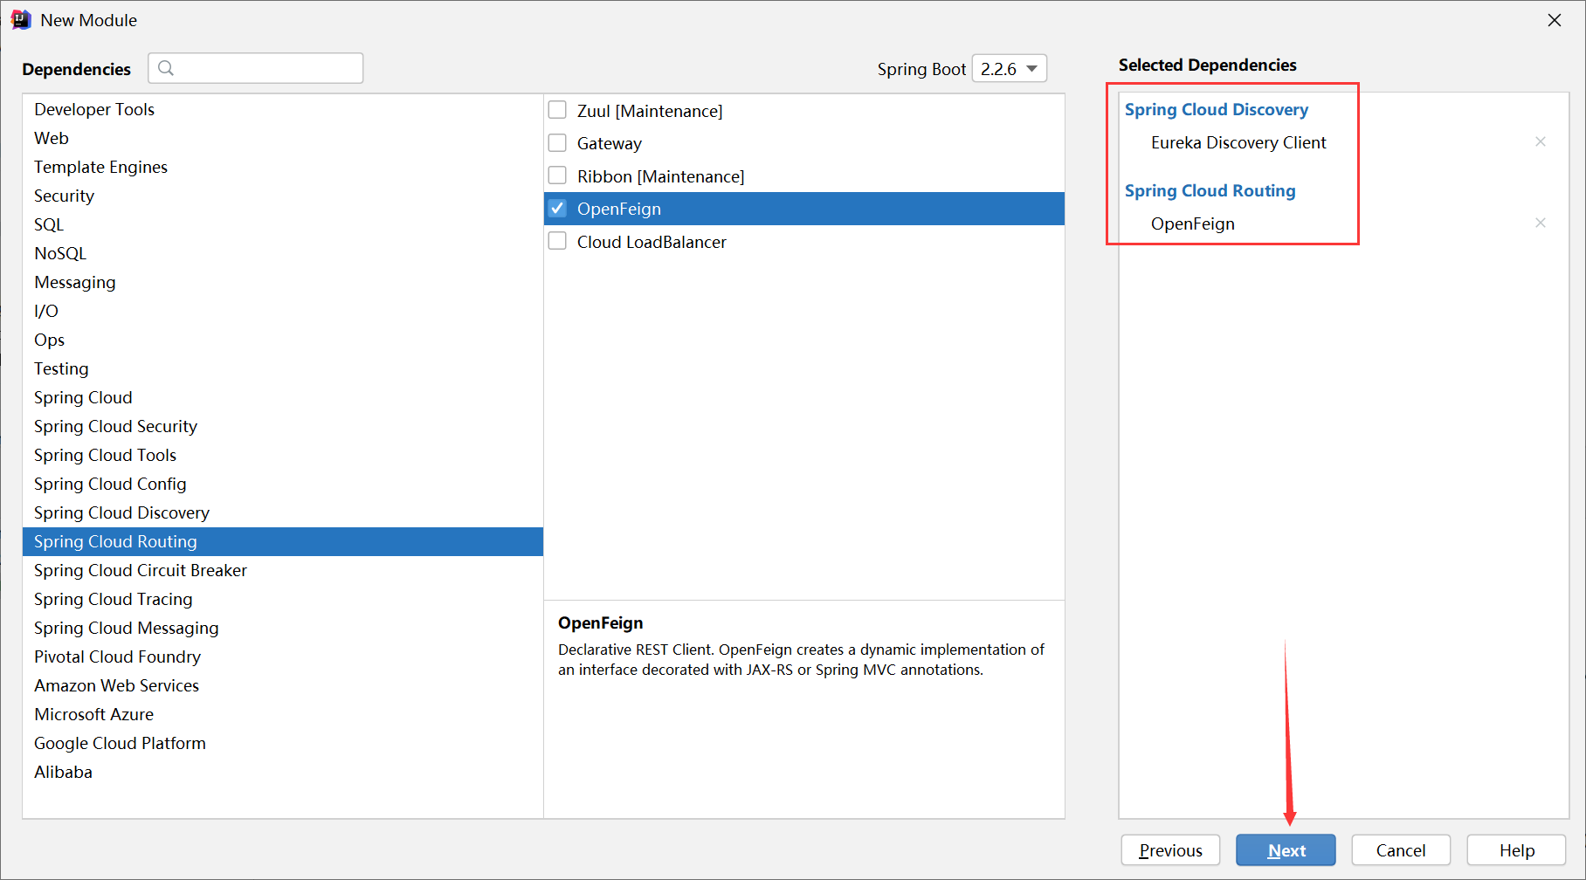1586x880 pixels.
Task: Open Spring Cloud Circuit Breaker category
Action: tap(283, 570)
